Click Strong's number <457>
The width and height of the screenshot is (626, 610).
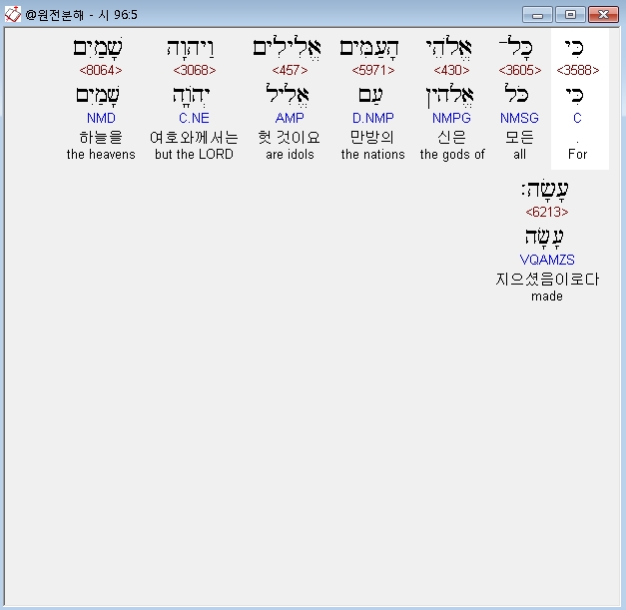tap(290, 70)
